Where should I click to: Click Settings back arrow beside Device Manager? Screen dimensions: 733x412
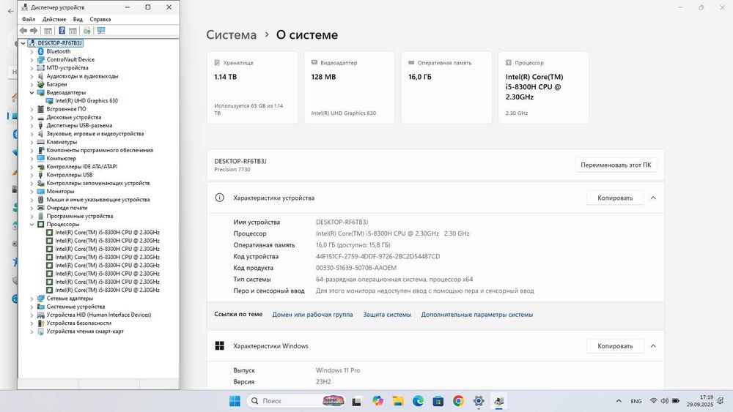(x=10, y=11)
